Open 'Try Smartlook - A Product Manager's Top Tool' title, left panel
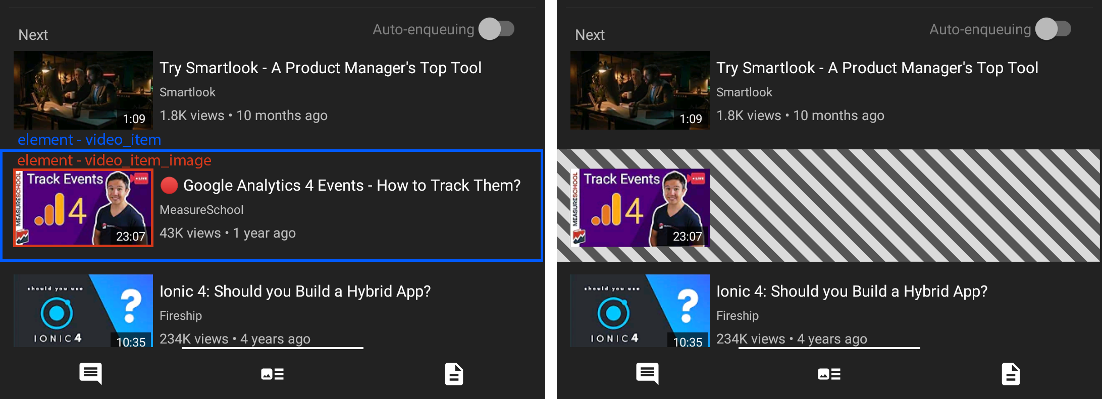Screen dimensions: 1102x399 click(x=321, y=68)
